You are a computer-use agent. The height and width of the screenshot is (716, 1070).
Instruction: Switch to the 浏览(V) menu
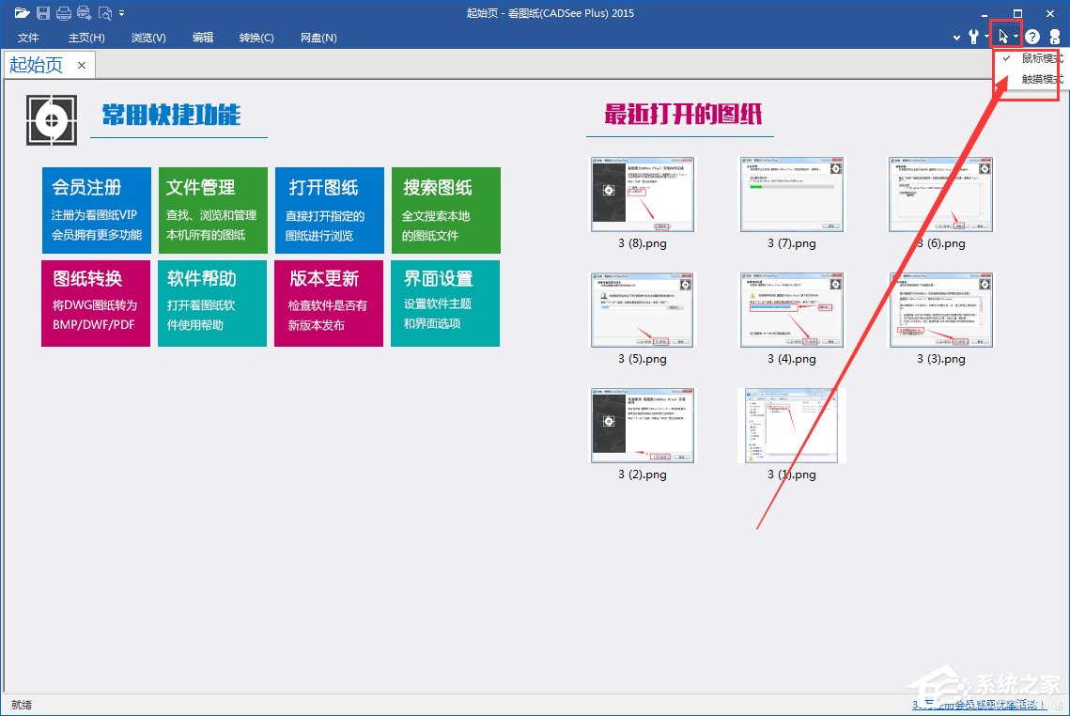click(148, 38)
